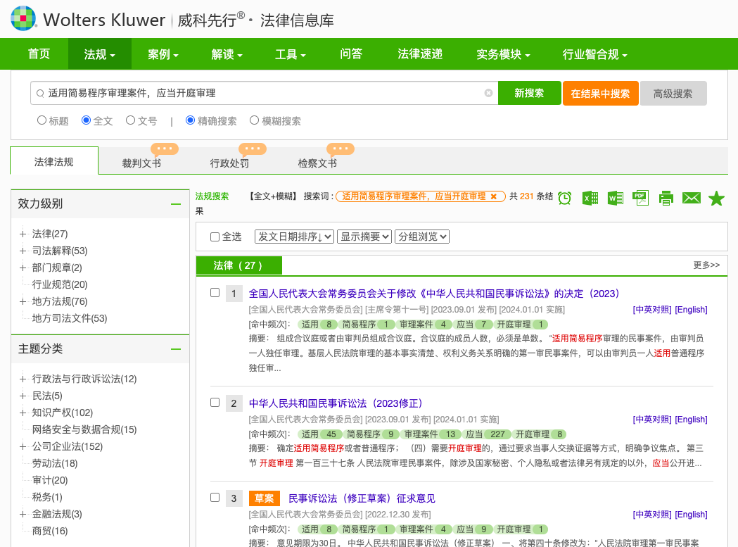Export results to Word icon

point(616,199)
